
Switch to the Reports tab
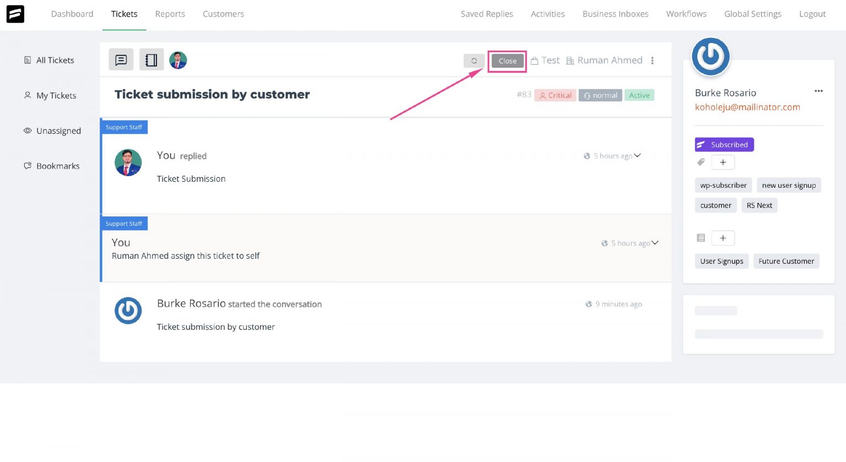(170, 14)
